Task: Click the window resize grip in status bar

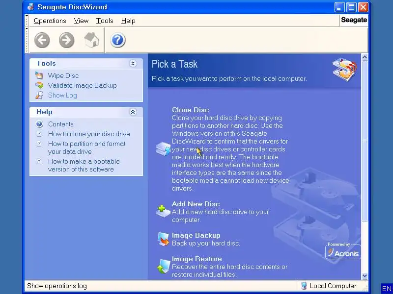Action: point(365,288)
